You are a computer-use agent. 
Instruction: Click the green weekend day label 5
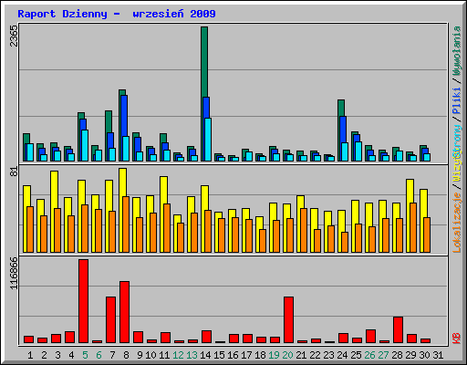85,355
